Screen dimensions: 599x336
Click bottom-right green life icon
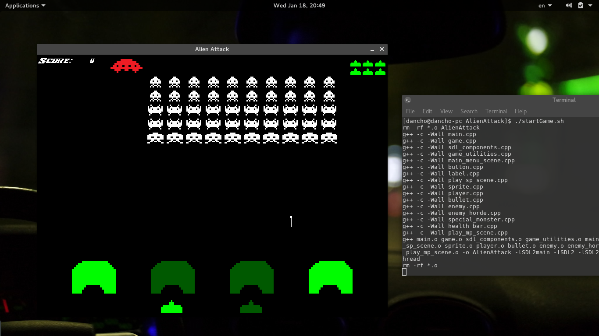click(380, 72)
